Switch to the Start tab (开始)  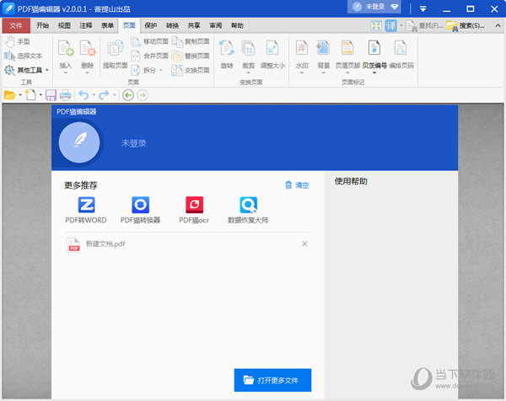point(42,25)
